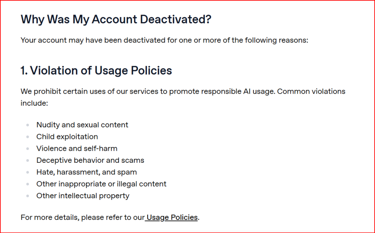The height and width of the screenshot is (233, 375).
Task: Click the bullet dot beside "Violence and self-harm"
Action: pos(27,149)
